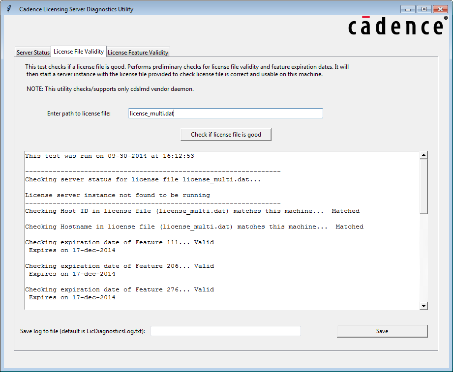453x372 pixels.
Task: Click 'Checking server status for license file' line
Action: (x=143, y=179)
